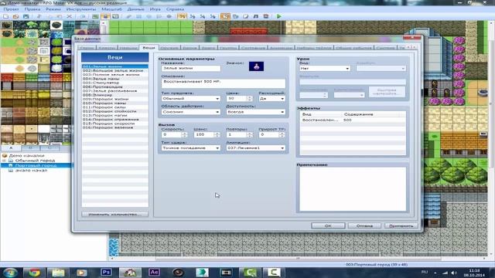Open the Расходуемый dropdown showing Да
The width and height of the screenshot is (495, 278).
(271, 98)
